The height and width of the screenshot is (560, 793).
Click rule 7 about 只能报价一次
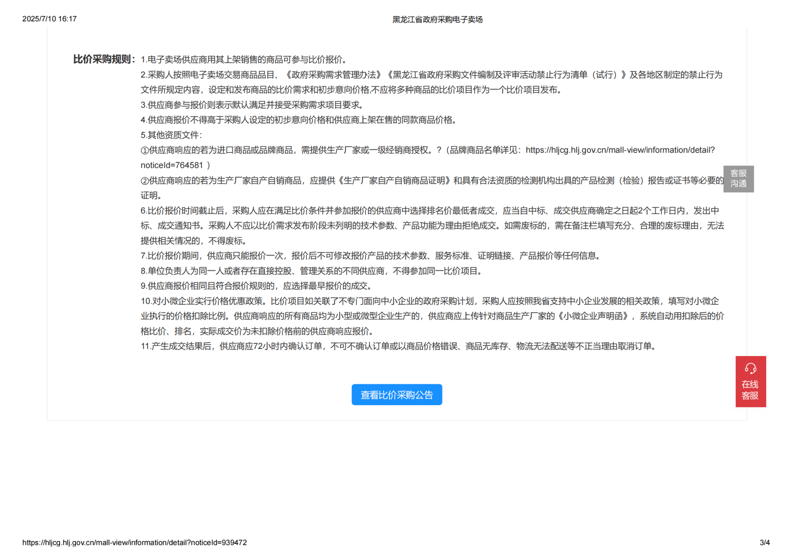(x=371, y=256)
